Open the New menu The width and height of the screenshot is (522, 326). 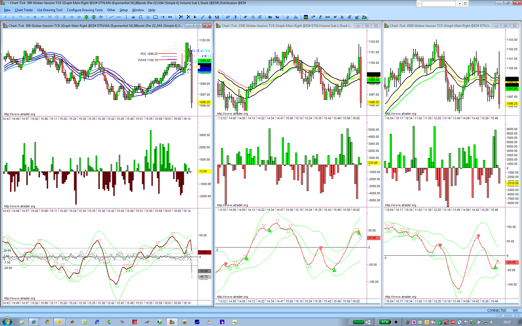(7, 10)
